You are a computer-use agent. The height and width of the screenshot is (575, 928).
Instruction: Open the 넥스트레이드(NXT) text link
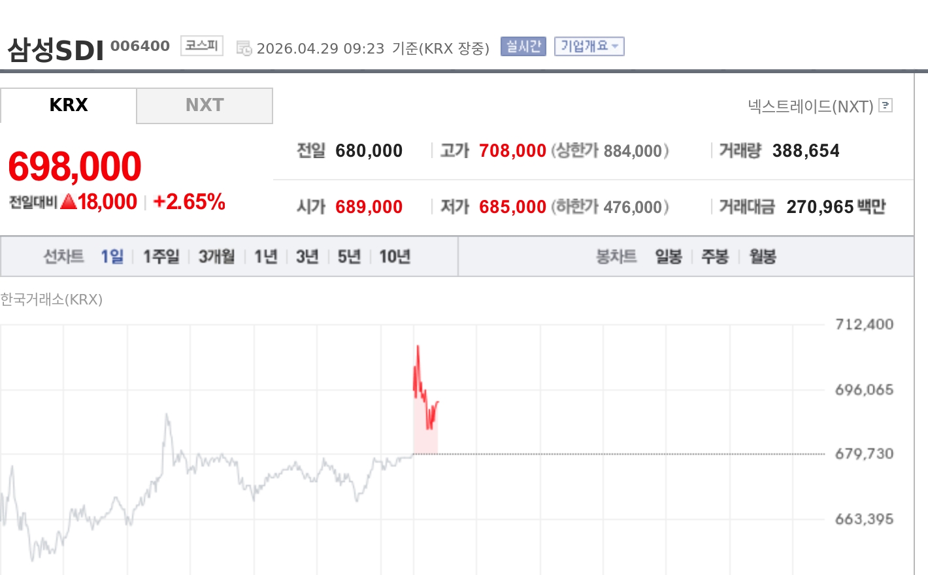810,106
